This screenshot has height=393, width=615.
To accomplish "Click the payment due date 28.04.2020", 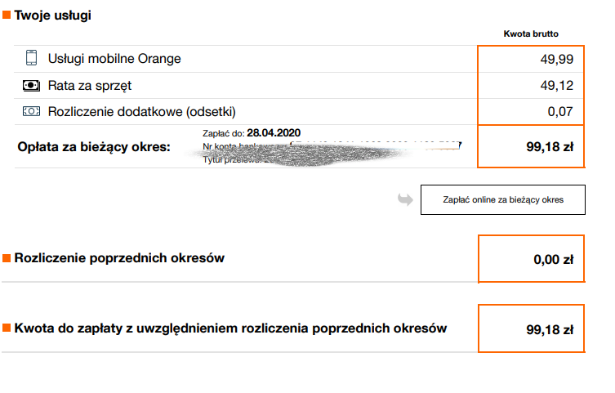I will coord(274,133).
